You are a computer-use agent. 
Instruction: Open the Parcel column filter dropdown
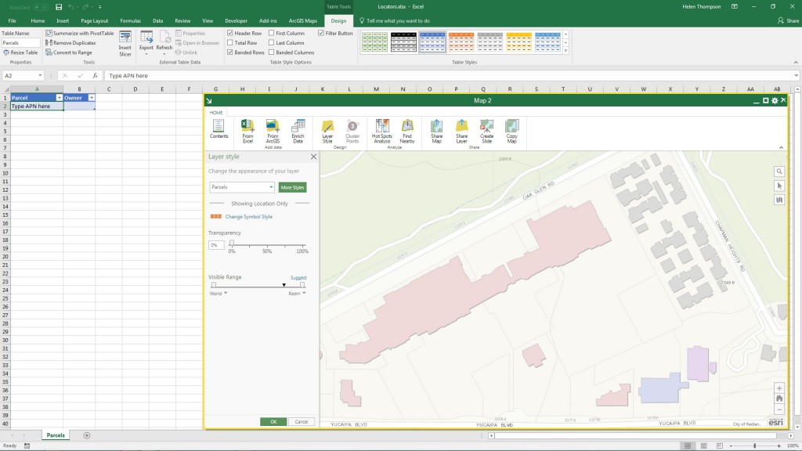pos(60,98)
